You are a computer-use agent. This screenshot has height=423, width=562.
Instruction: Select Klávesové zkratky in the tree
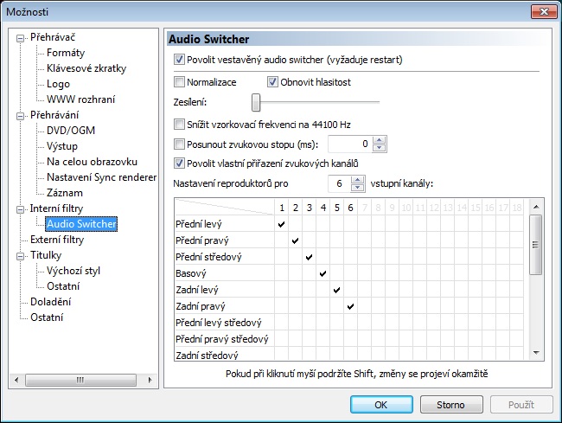(x=86, y=68)
